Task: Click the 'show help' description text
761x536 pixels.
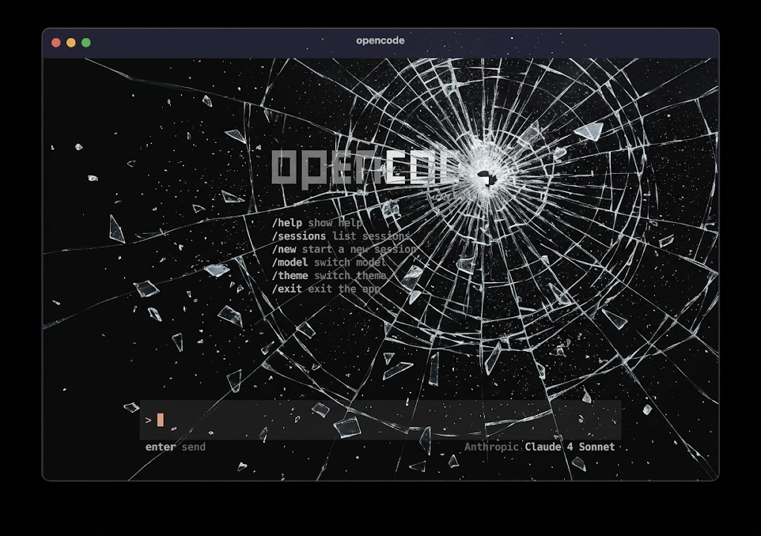Action: [335, 223]
